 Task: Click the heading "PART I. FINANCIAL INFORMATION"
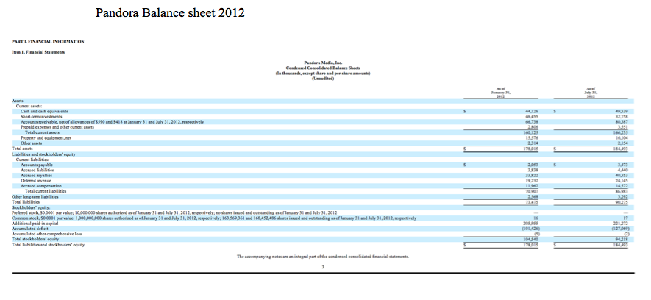click(x=48, y=41)
